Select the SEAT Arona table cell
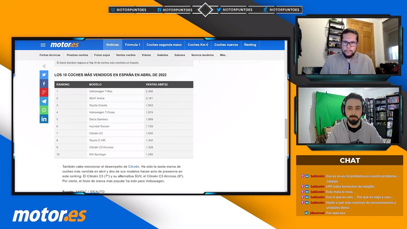 pos(115,98)
